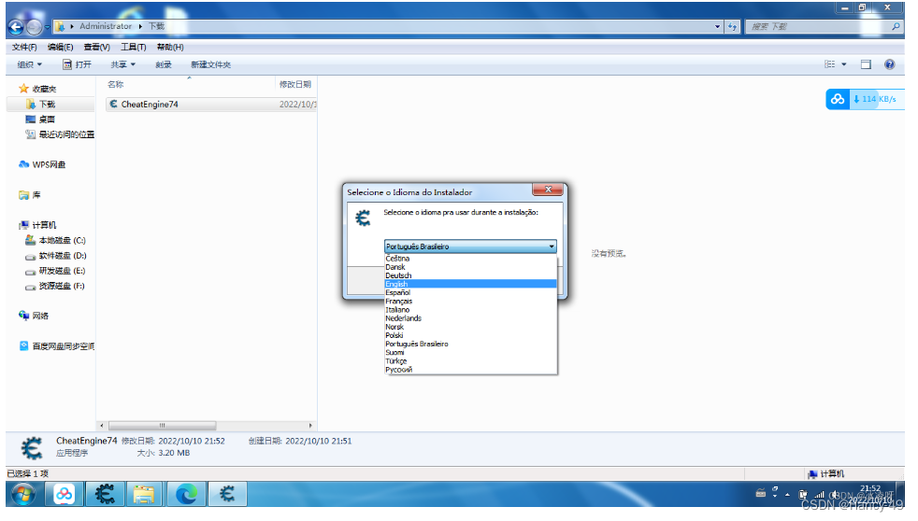Open File Explorer from the taskbar
This screenshot has height=521, width=918.
tap(144, 495)
